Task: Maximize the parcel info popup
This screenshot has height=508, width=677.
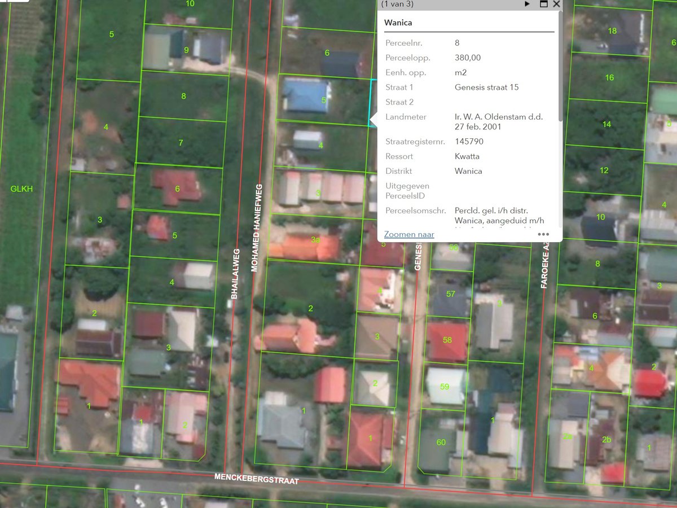Action: [544, 4]
